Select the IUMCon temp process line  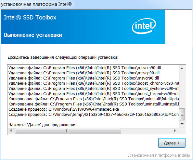click(94, 115)
